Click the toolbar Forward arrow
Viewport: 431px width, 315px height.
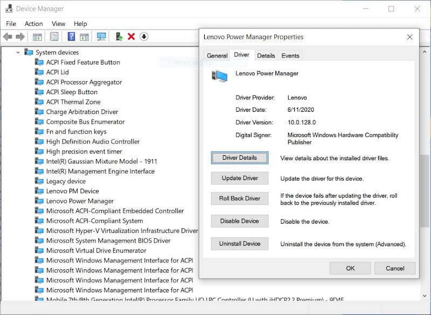(x=20, y=37)
